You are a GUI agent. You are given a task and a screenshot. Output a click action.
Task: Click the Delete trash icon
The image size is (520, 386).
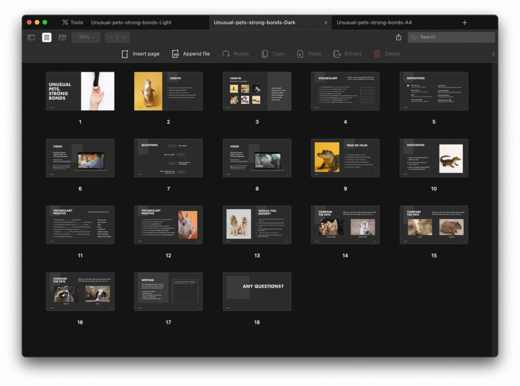tap(377, 54)
